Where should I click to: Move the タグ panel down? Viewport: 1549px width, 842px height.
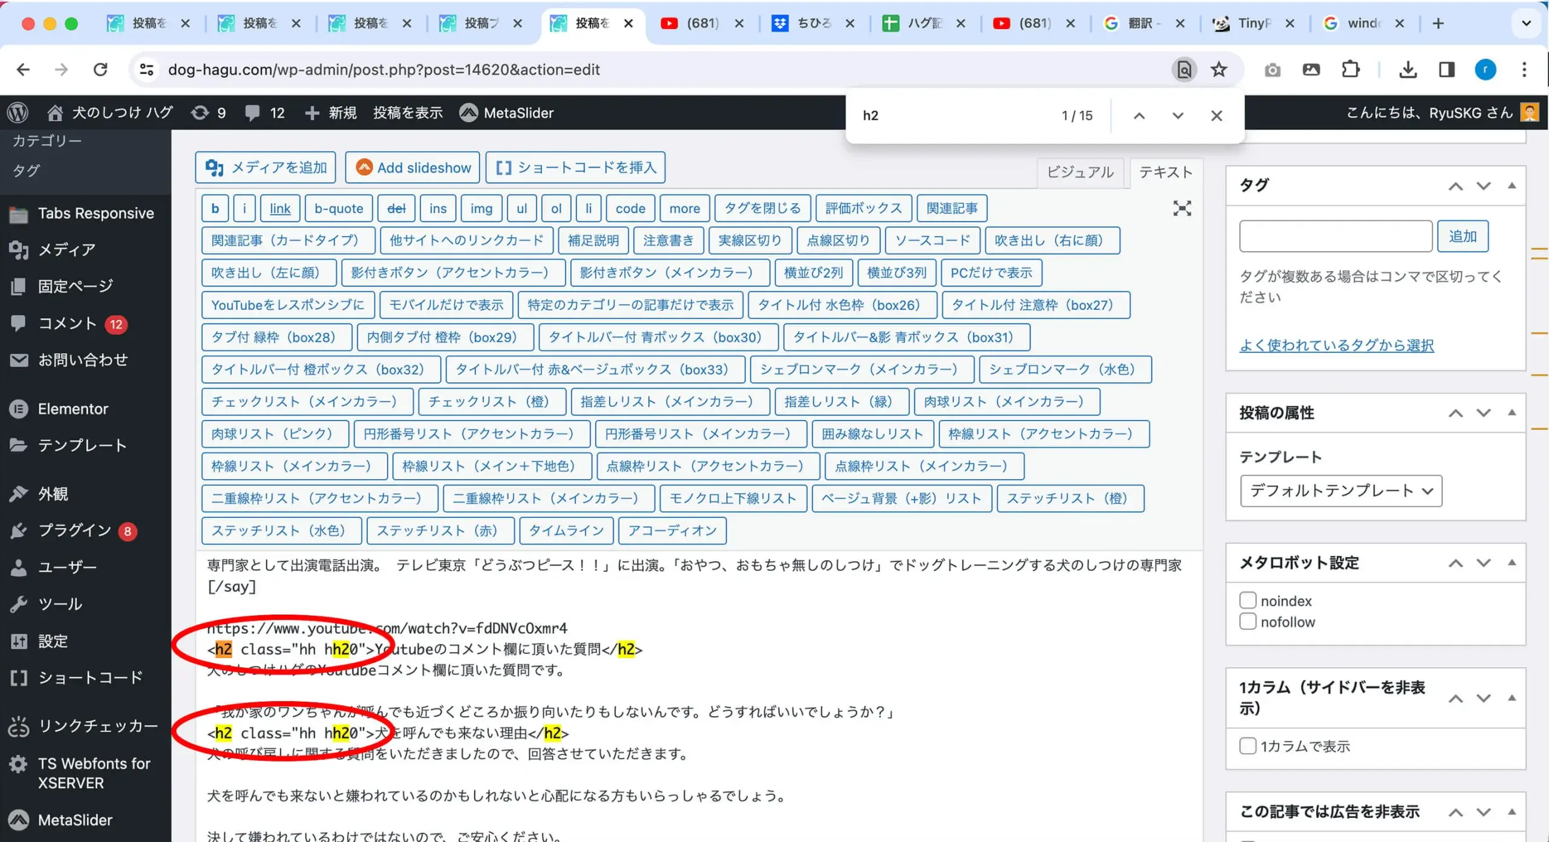pyautogui.click(x=1484, y=186)
